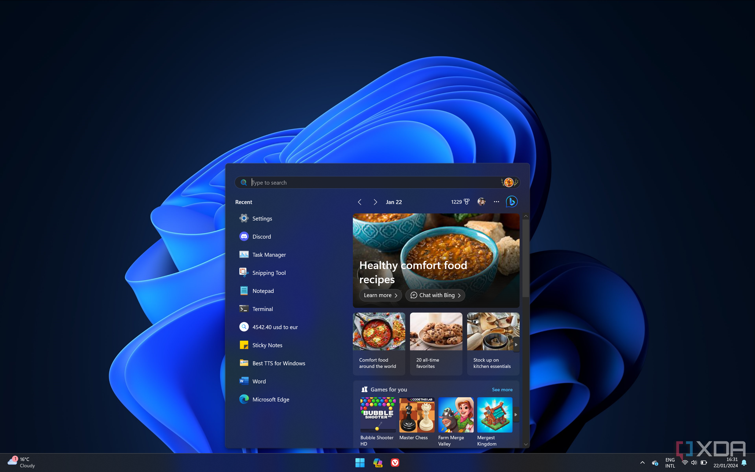Image resolution: width=755 pixels, height=472 pixels.
Task: Click the search panel scrollbar down arrow
Action: tap(526, 444)
